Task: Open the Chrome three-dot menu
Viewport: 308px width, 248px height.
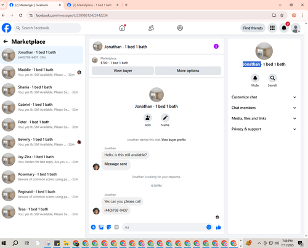Action: [302, 15]
